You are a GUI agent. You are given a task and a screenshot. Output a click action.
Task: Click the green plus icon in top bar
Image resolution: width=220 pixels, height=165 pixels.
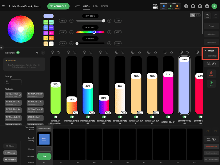214,6
